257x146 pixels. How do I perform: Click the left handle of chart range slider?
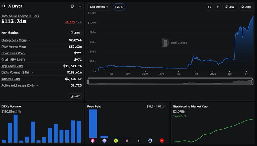(x=88, y=82)
